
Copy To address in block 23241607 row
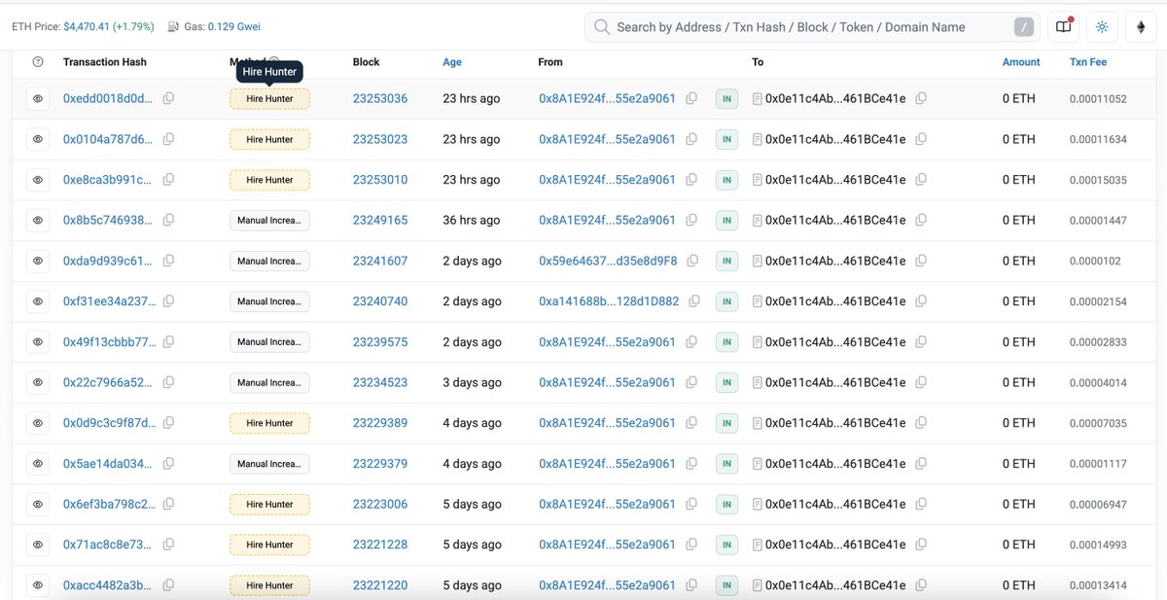(x=921, y=261)
